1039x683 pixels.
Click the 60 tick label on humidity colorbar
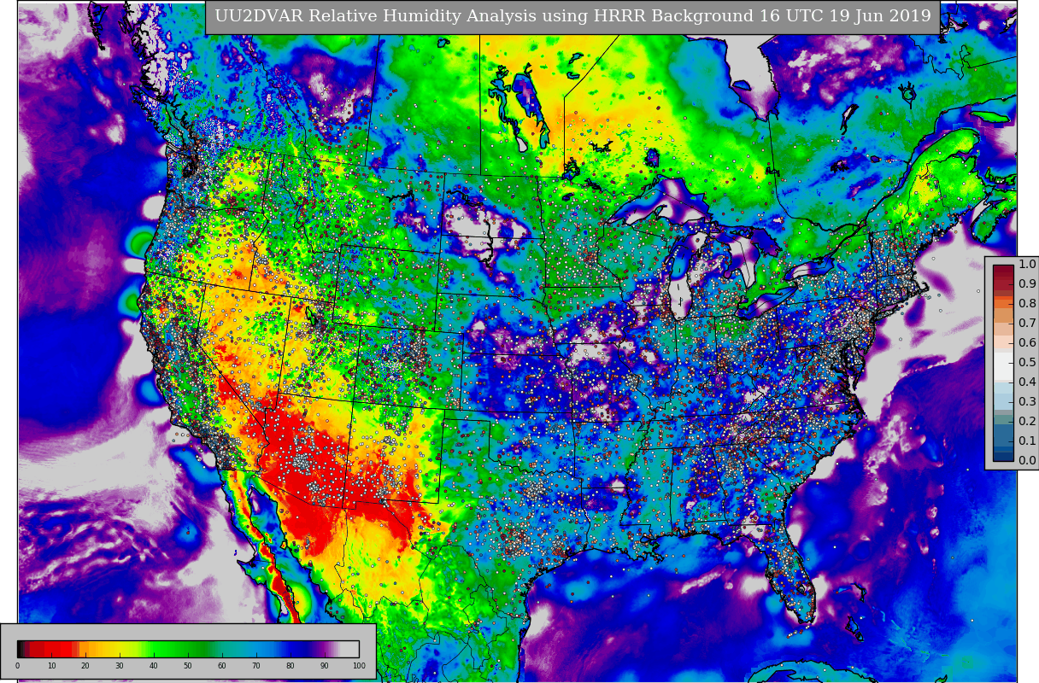pyautogui.click(x=222, y=666)
